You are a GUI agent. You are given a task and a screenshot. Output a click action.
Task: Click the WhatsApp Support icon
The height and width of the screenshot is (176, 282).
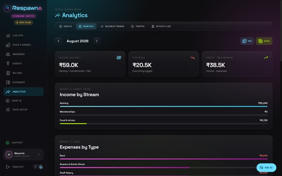click(8, 143)
